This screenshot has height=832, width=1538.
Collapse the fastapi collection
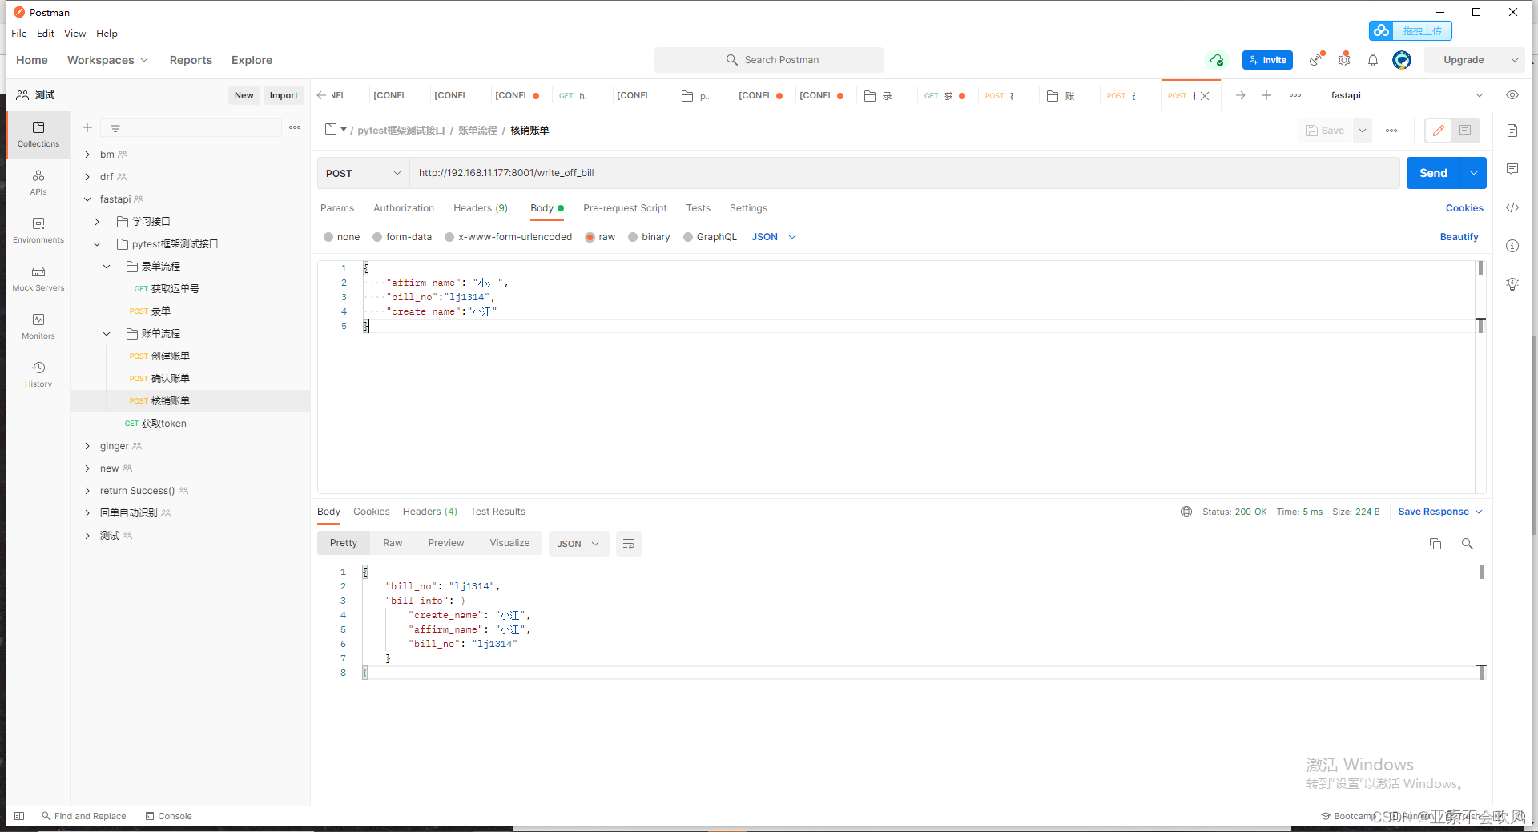[x=87, y=199]
